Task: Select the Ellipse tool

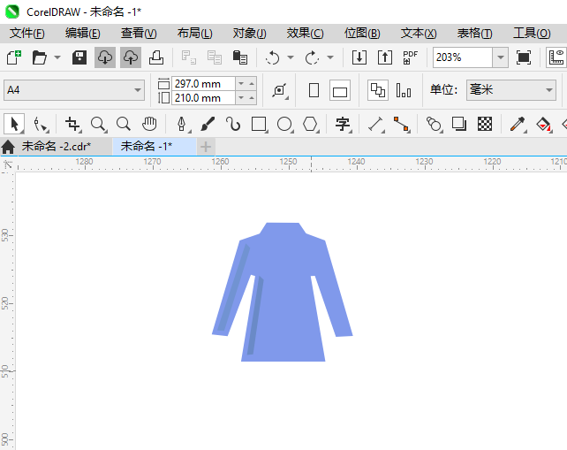Action: [284, 124]
